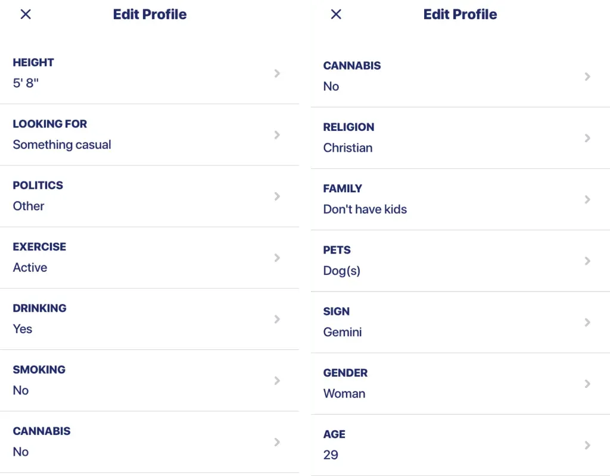Image resolution: width=610 pixels, height=476 pixels.
Task: Toggle the SMOKING answer set to No
Action: pos(21,390)
